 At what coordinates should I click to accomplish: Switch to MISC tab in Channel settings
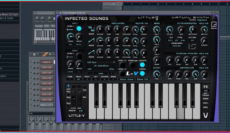click(47, 26)
